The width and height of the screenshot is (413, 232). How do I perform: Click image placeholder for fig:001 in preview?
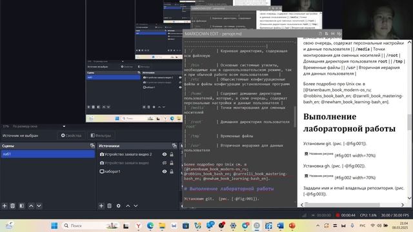point(319,154)
